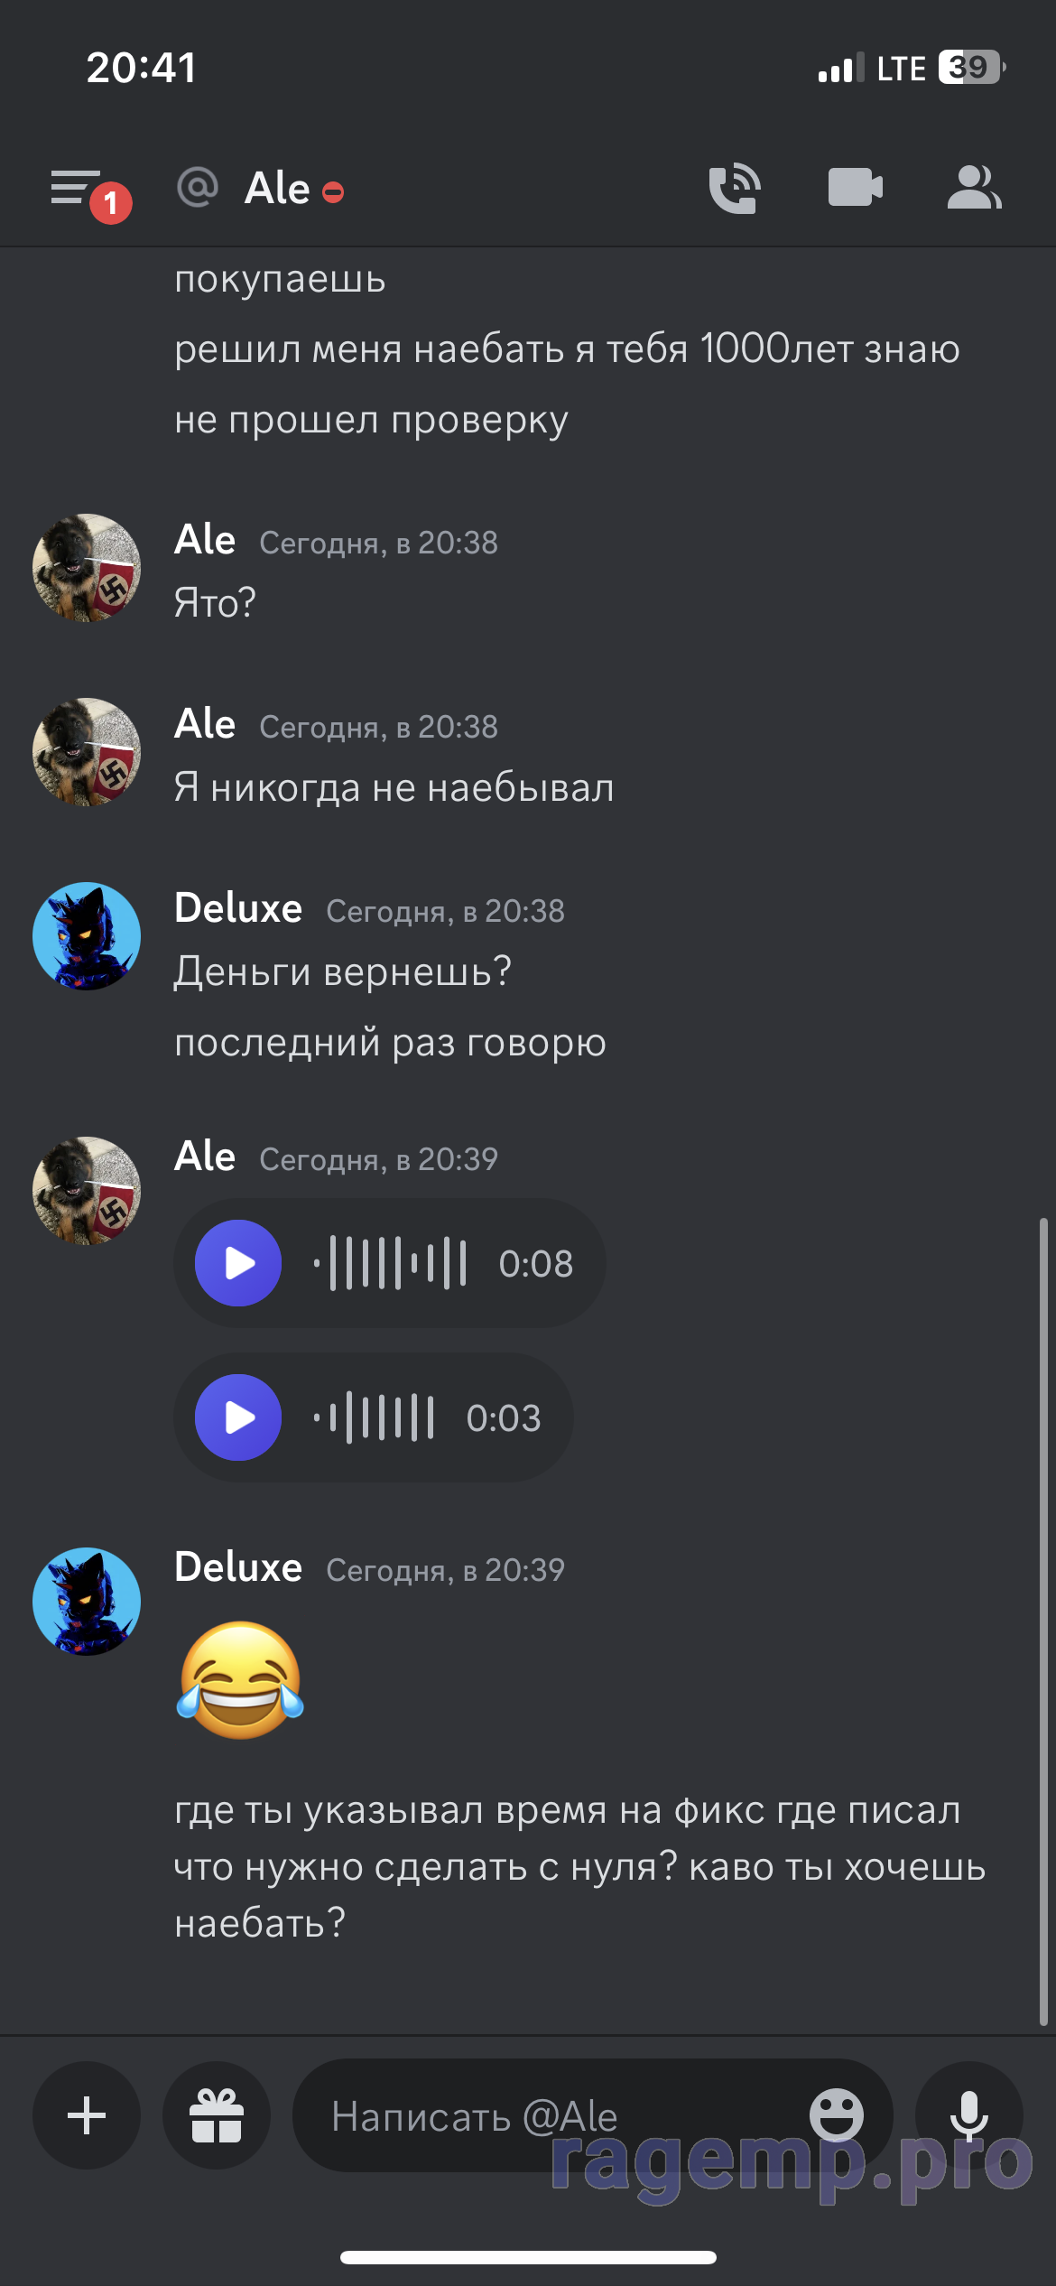Image resolution: width=1056 pixels, height=2286 pixels.
Task: Tap Ale's avatar beside the Ято? message
Action: point(87,568)
